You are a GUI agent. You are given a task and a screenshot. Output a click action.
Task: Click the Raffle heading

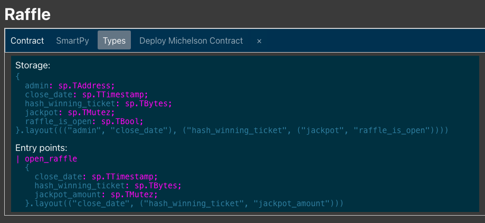[x=27, y=14]
